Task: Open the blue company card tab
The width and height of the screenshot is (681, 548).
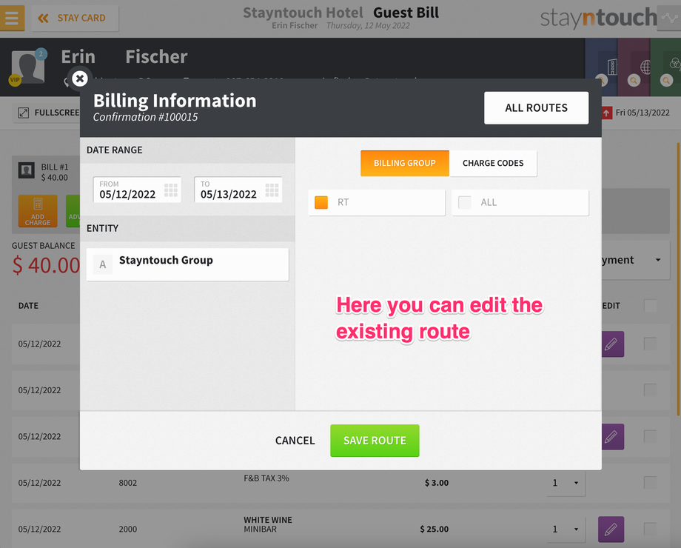Action: (601, 67)
